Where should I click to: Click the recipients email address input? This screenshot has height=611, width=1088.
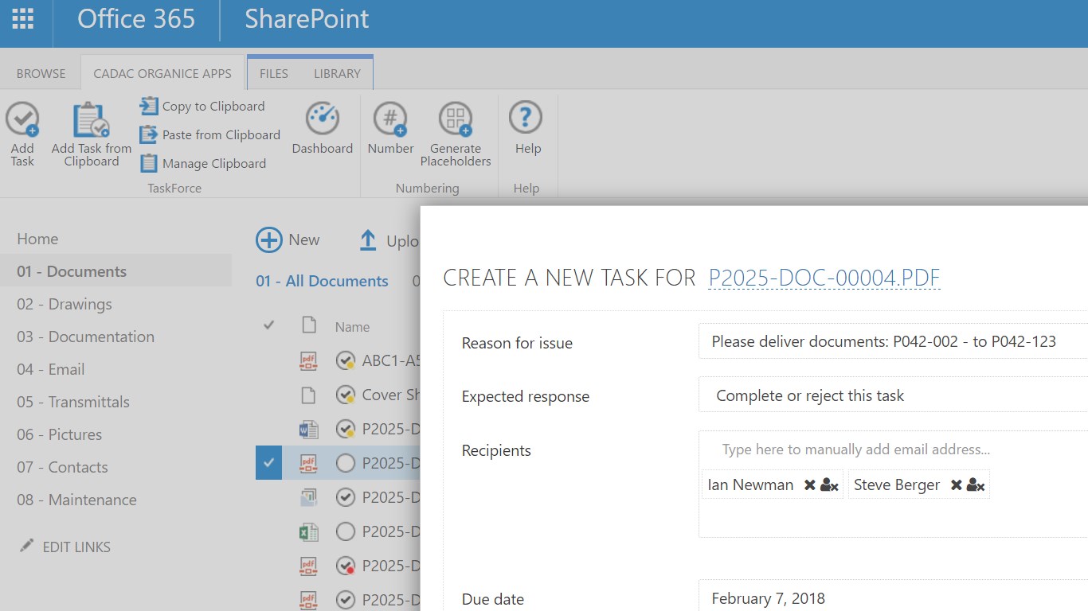pos(892,449)
